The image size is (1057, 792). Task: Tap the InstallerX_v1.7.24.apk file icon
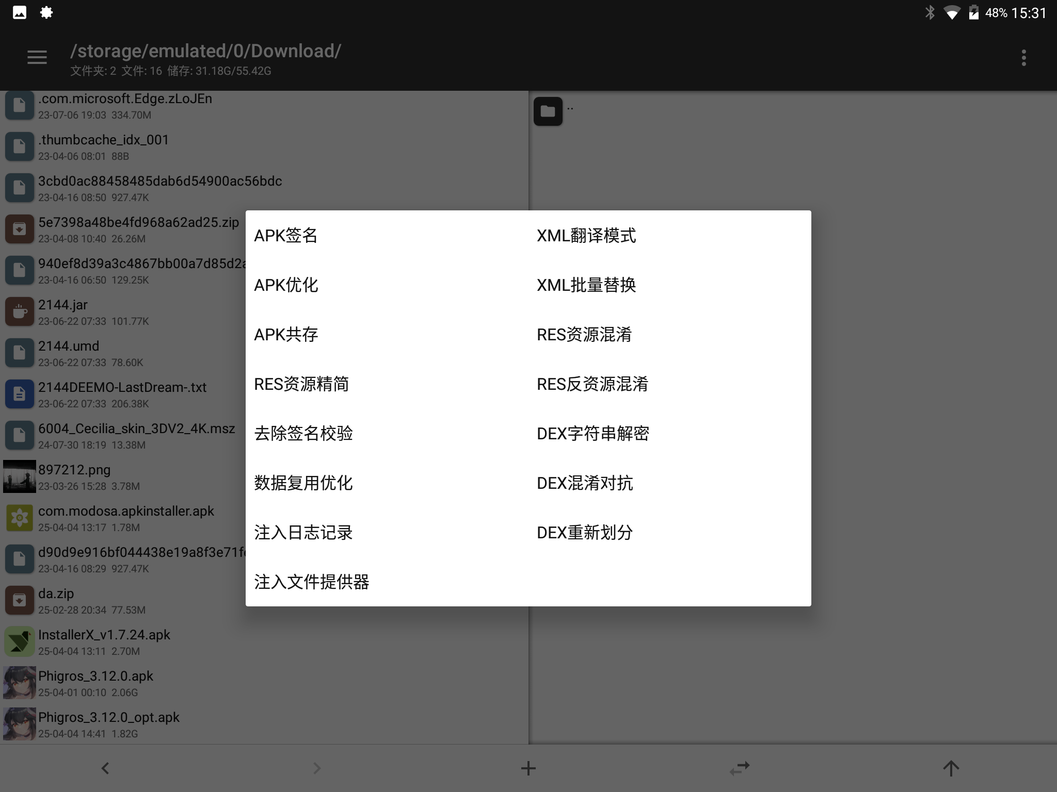tap(20, 641)
